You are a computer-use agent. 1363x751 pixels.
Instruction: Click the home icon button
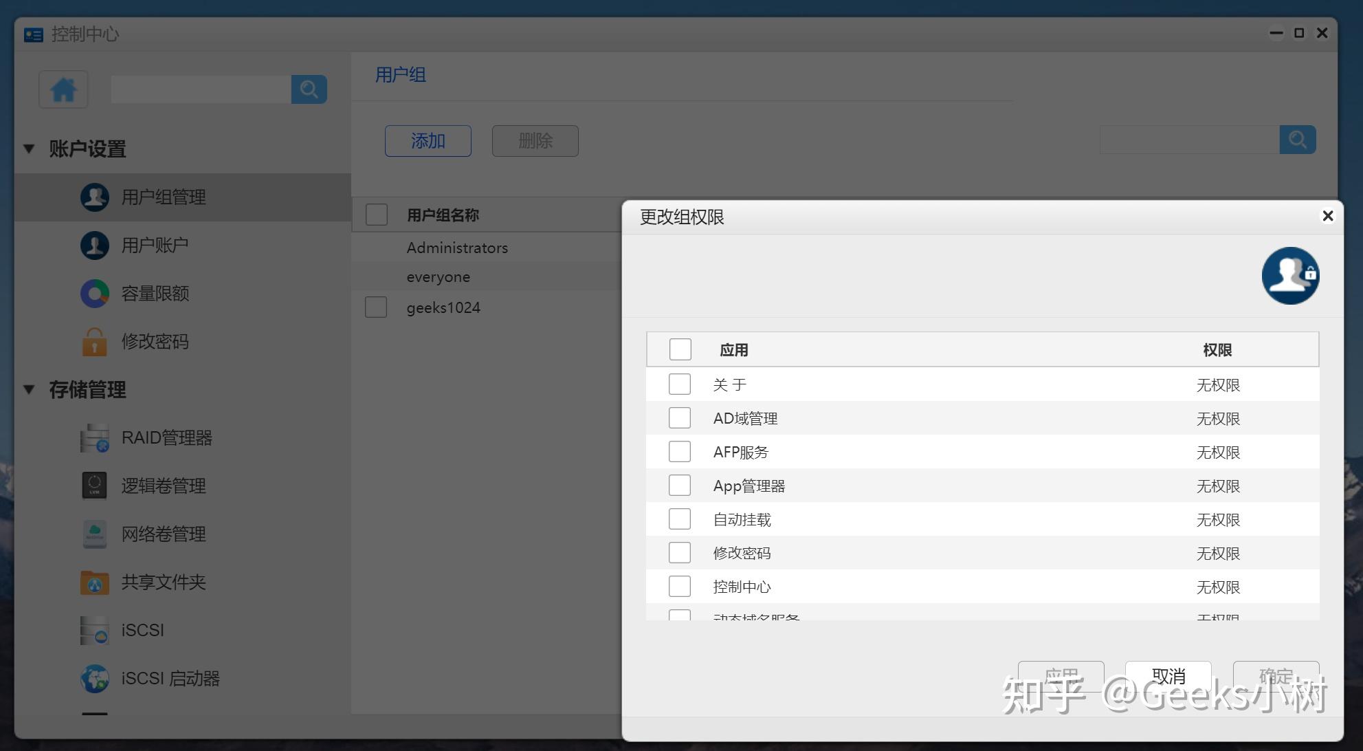click(63, 89)
